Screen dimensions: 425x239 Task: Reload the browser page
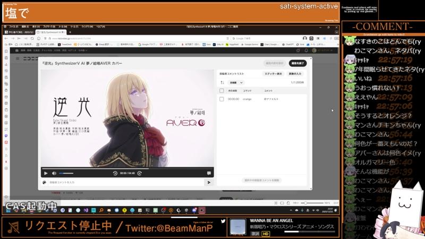click(x=32, y=38)
